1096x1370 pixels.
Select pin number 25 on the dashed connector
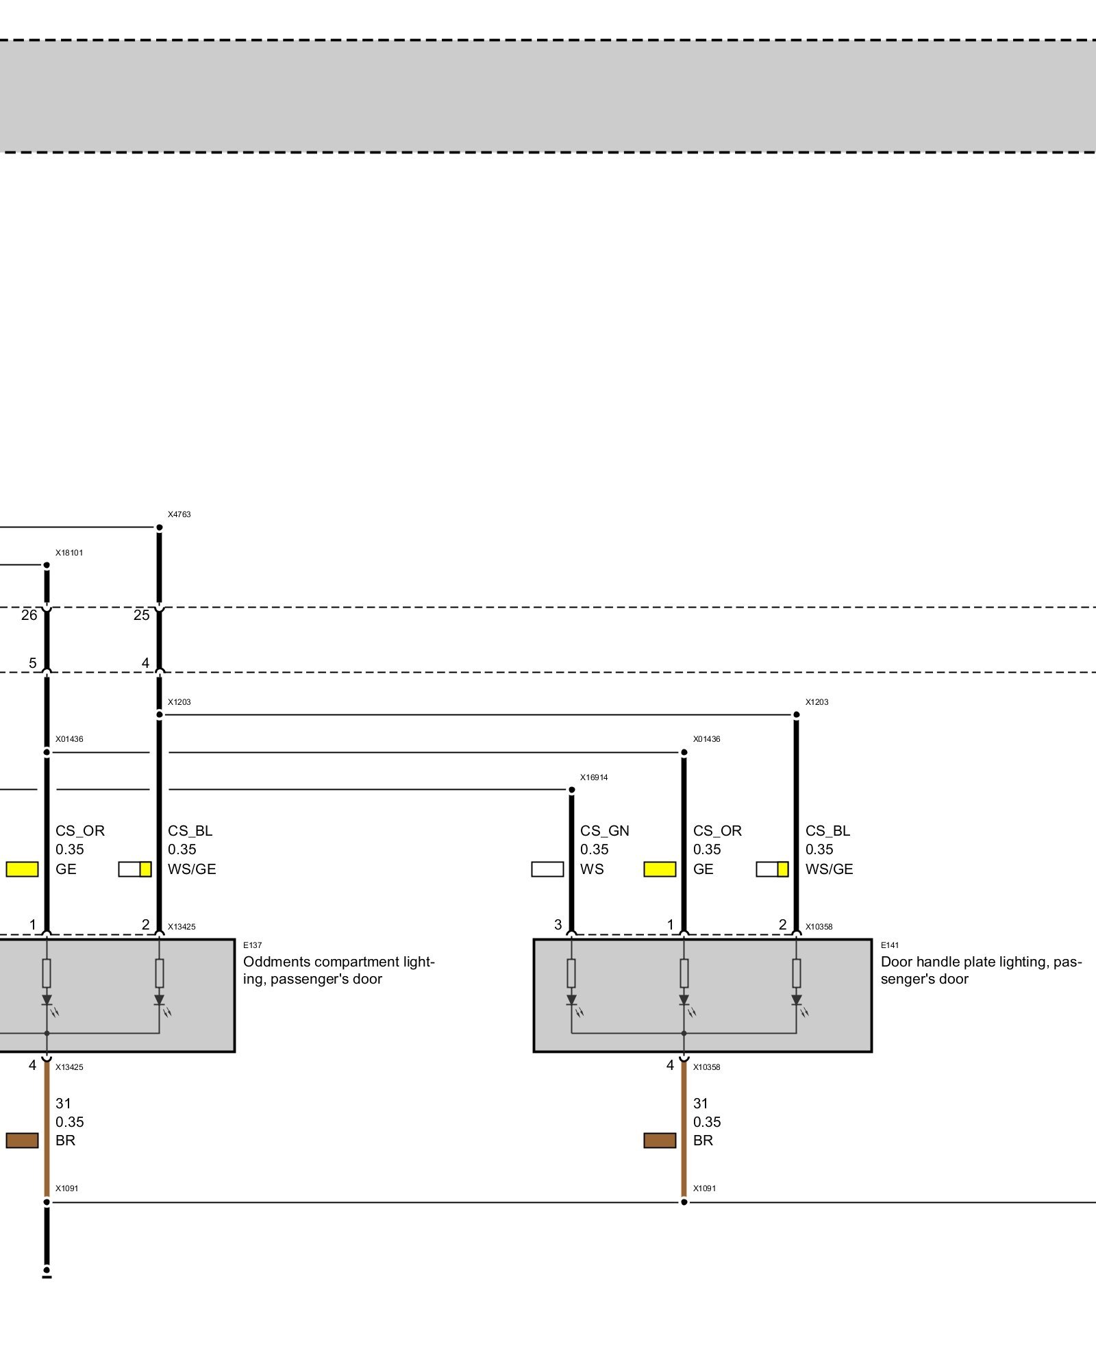(x=141, y=615)
